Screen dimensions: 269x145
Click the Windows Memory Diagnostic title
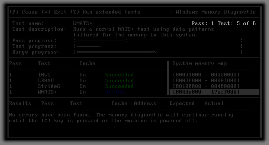[x=216, y=12]
